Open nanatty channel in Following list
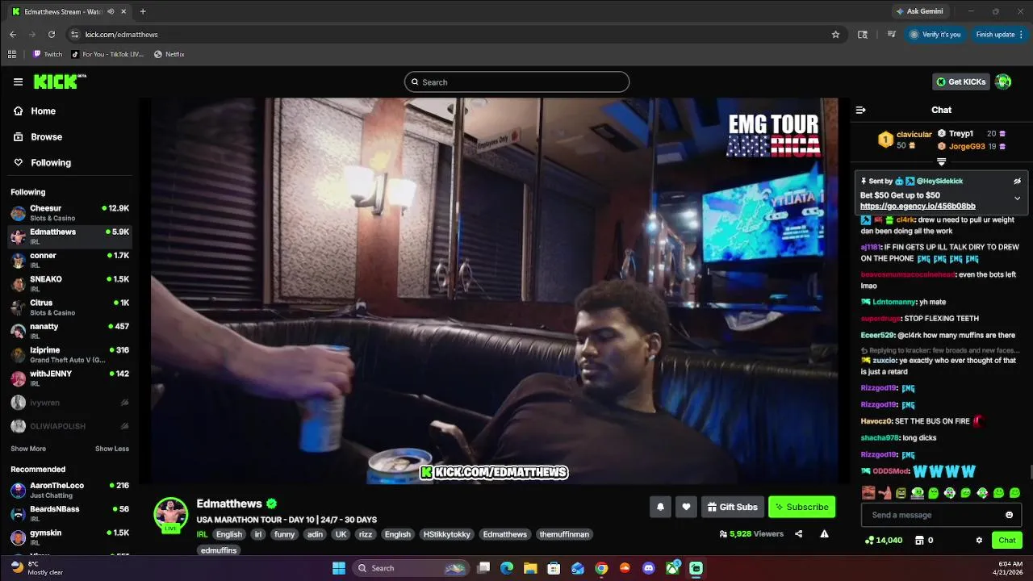The height and width of the screenshot is (581, 1033). pyautogui.click(x=69, y=331)
